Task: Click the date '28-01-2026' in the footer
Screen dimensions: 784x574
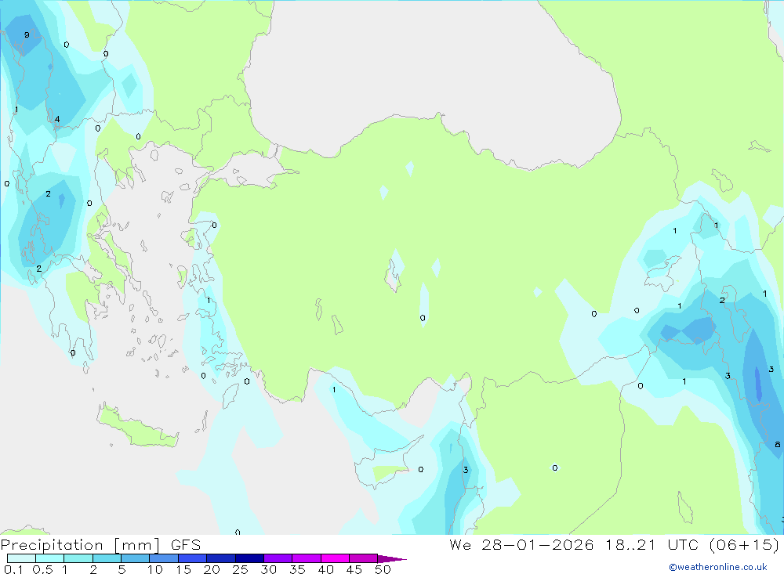Action: (538, 544)
